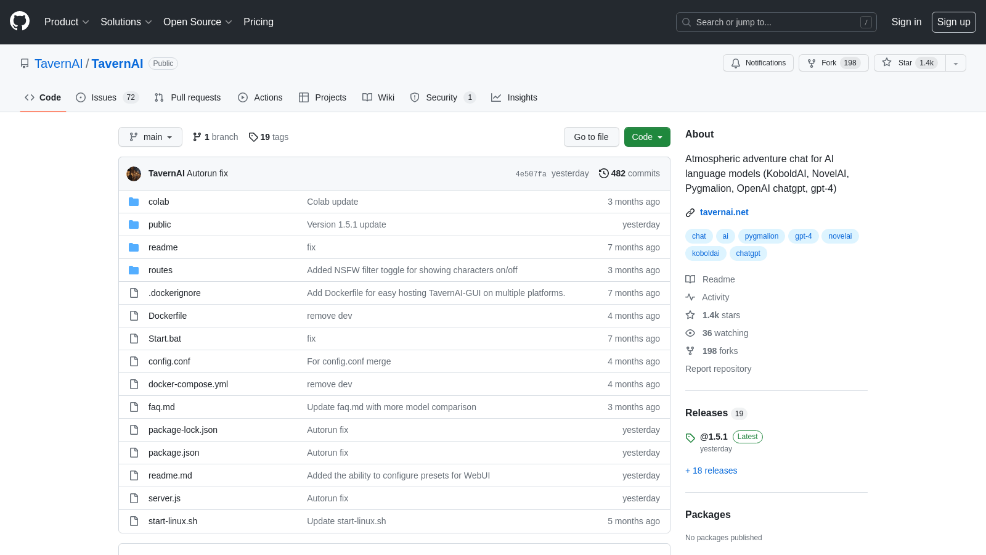Click the server.js file icon
Image resolution: width=986 pixels, height=555 pixels.
pyautogui.click(x=134, y=498)
